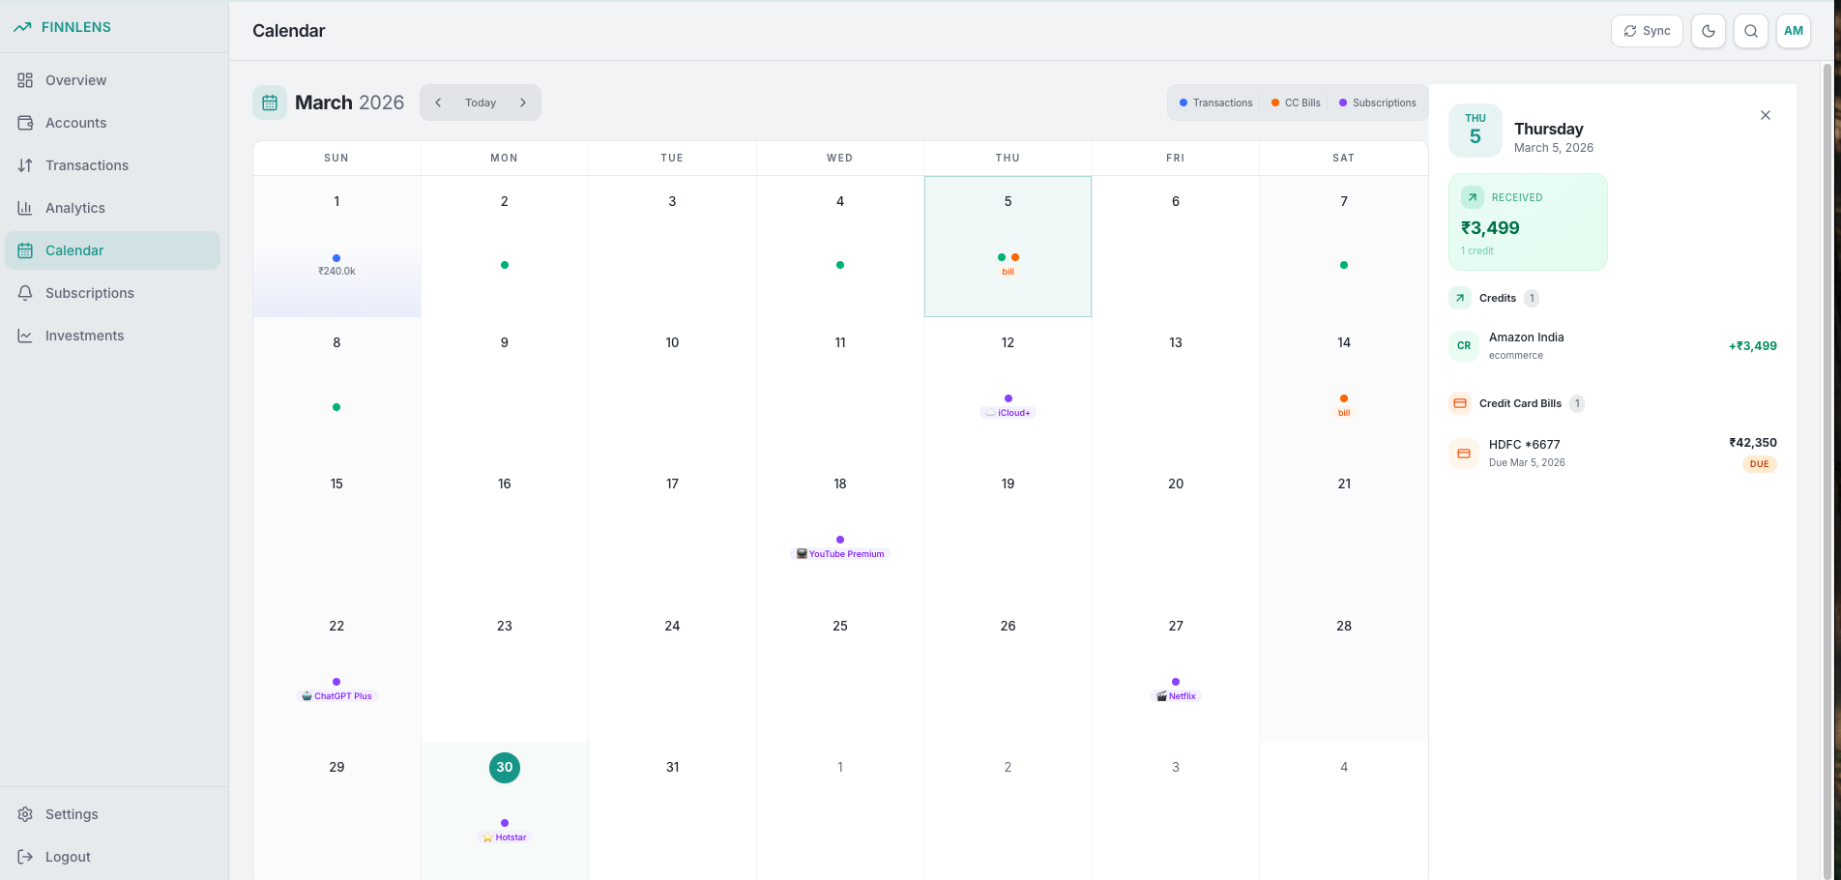Click Logout in the sidebar

[112, 857]
